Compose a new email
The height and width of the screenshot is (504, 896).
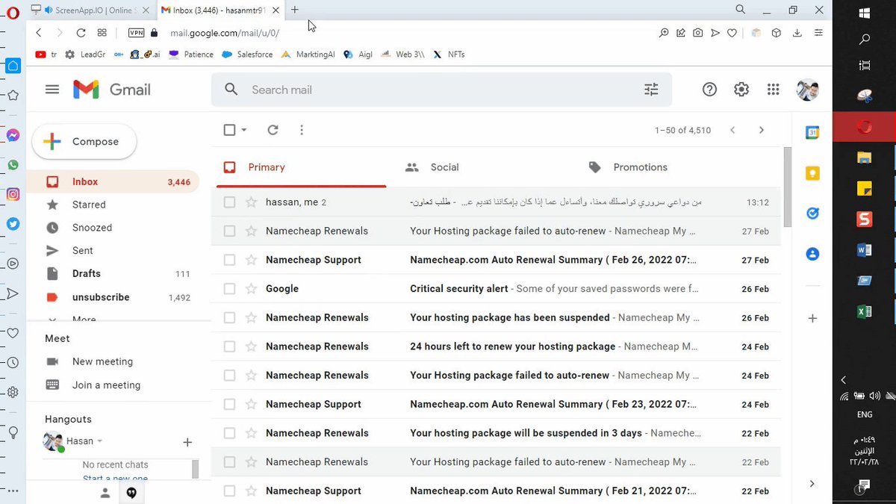[x=84, y=142]
